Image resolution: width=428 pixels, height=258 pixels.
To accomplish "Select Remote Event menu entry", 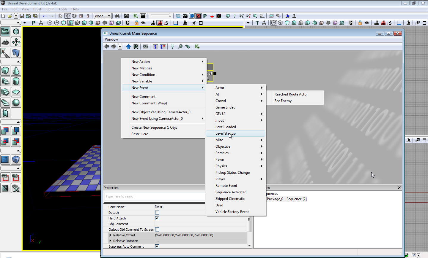I will click(235, 186).
